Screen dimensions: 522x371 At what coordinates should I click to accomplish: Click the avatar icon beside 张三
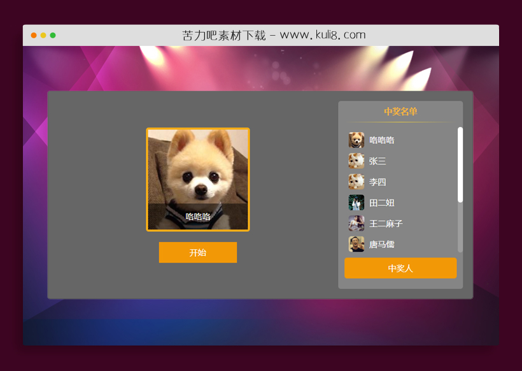(356, 161)
